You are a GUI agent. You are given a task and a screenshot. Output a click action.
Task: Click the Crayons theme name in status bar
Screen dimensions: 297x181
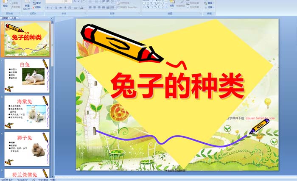tap(22, 180)
